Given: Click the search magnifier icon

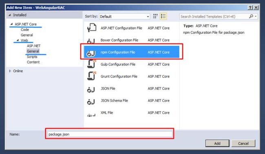Looking at the screenshot, I should pyautogui.click(x=251, y=16).
